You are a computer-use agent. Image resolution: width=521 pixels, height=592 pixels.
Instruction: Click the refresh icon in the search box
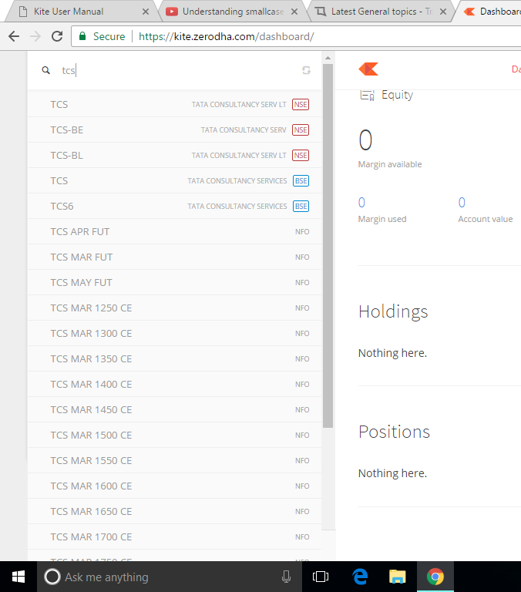point(306,70)
